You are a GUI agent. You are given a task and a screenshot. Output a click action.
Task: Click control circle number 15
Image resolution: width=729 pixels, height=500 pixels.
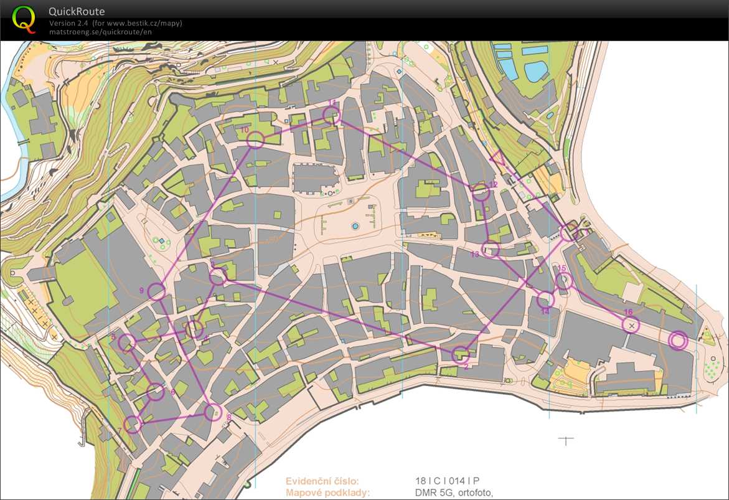(563, 281)
